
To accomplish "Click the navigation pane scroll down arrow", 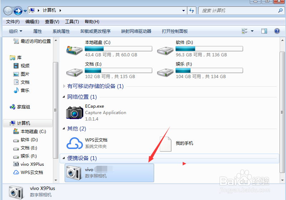I will click(56, 180).
